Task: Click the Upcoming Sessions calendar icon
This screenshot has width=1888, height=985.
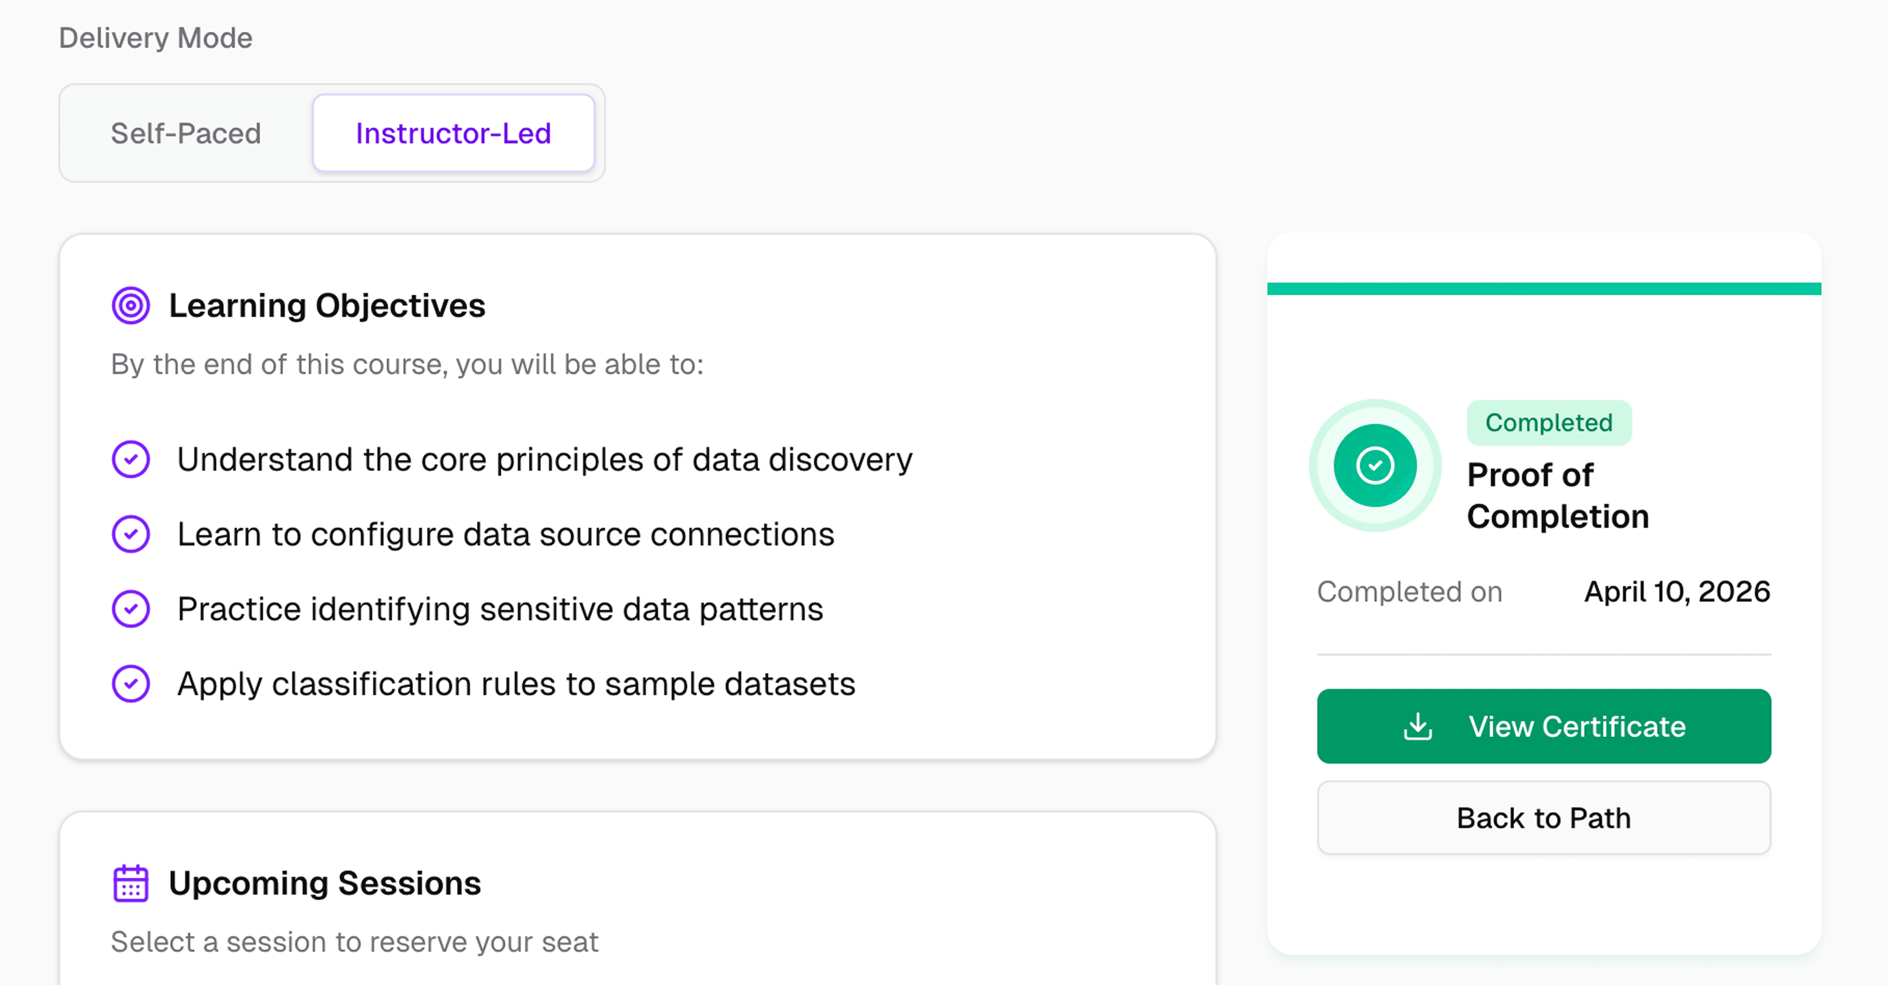Action: pos(130,883)
